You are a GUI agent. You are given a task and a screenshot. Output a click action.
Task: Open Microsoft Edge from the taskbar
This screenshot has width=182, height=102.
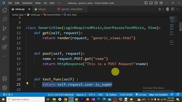(104, 99)
